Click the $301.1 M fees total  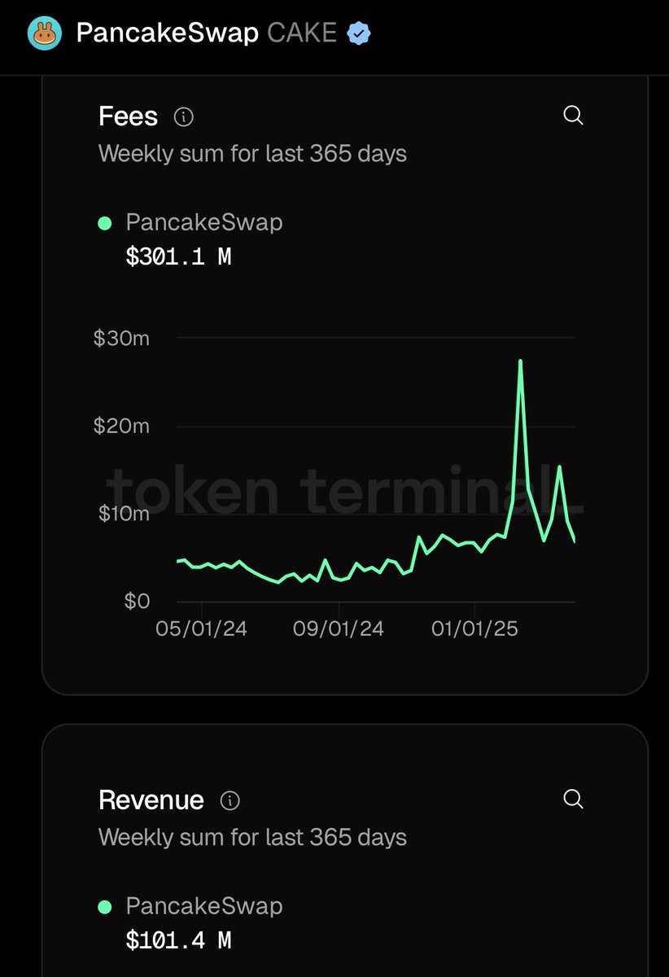tap(178, 257)
